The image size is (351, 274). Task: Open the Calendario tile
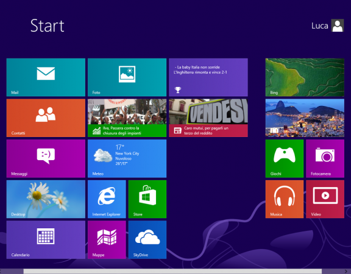46,240
